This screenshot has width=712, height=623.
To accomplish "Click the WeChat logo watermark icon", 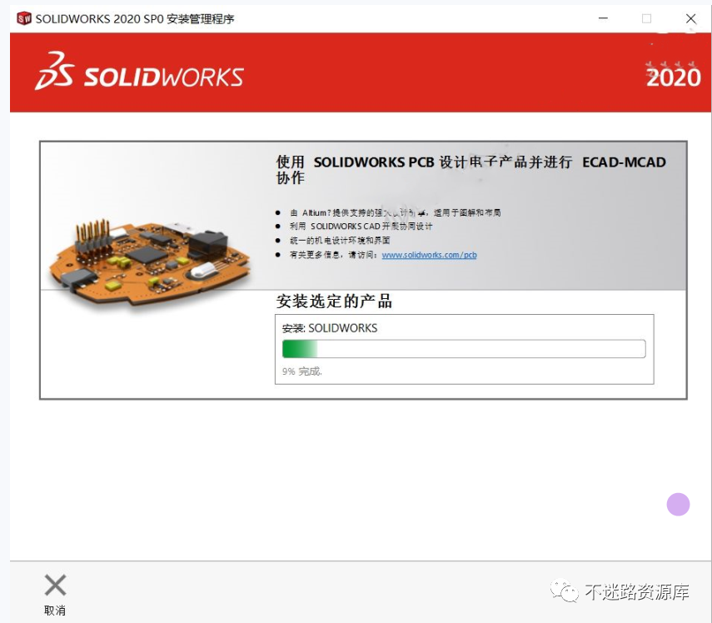I will 564,591.
